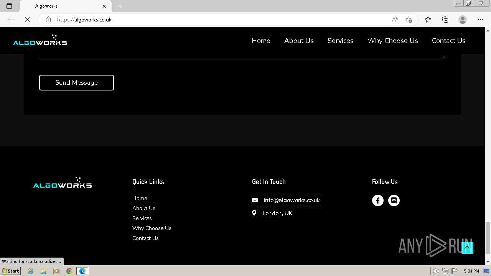Viewport: 491px width, 276px height.
Task: Go back with the browser back arrow
Action: tap(11, 20)
